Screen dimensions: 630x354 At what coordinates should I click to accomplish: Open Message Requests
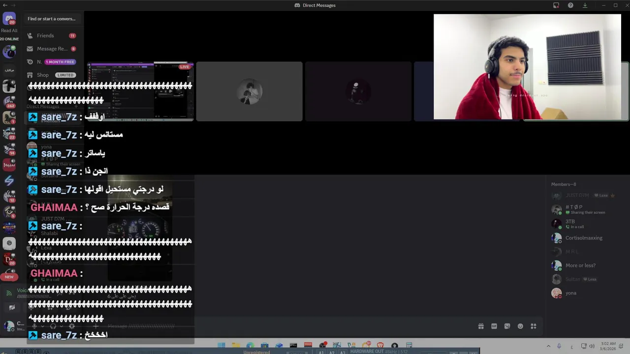pyautogui.click(x=52, y=49)
